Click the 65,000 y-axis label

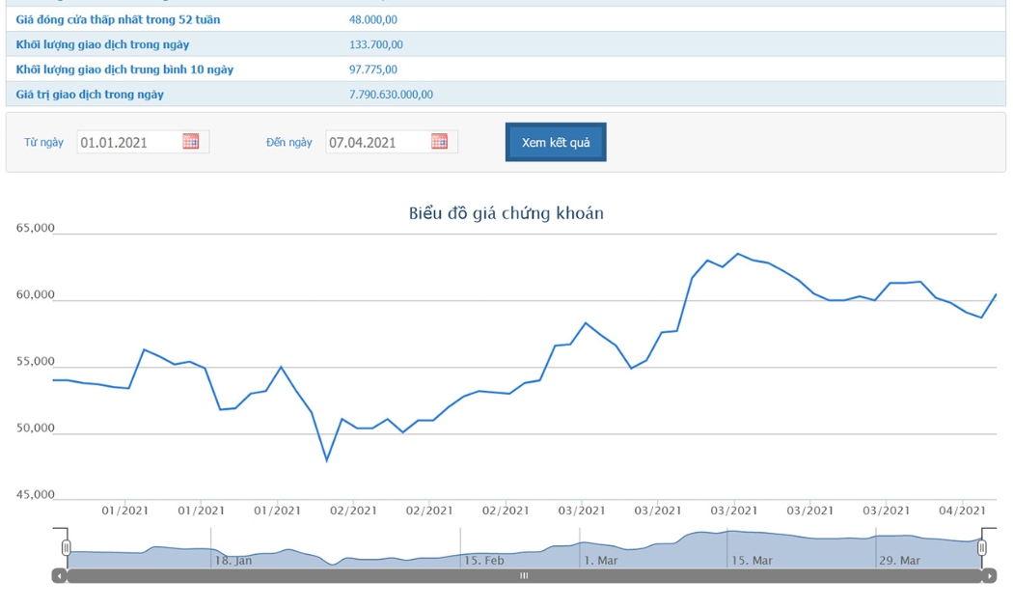[x=36, y=228]
